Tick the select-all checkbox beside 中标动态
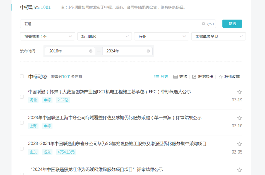The width and height of the screenshot is (265, 175). [22, 76]
